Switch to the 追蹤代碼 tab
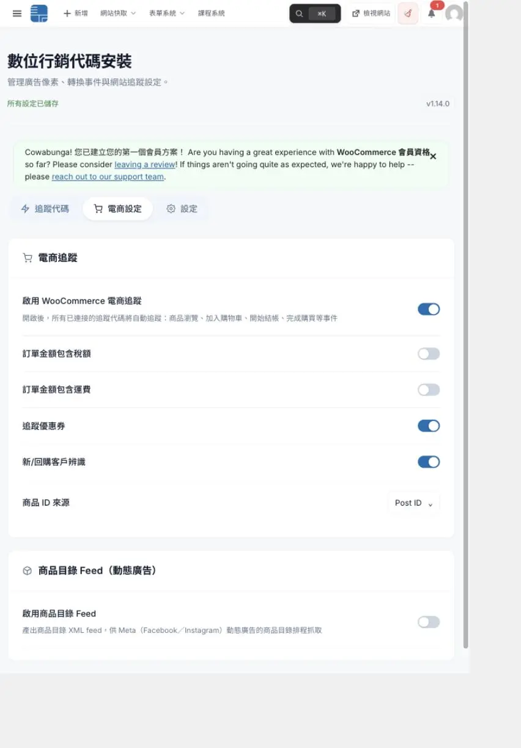This screenshot has width=521, height=748. point(45,209)
